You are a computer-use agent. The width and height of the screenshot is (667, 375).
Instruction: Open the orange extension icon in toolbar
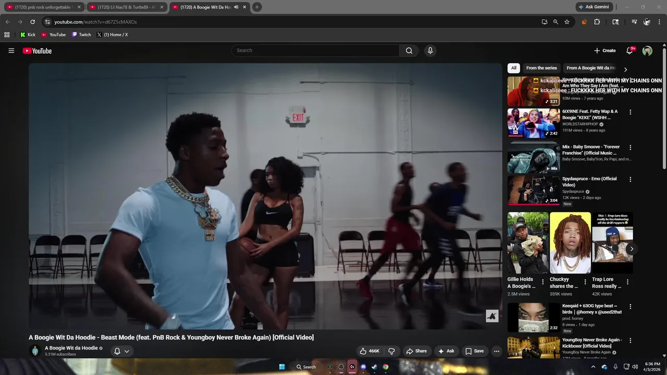[584, 22]
